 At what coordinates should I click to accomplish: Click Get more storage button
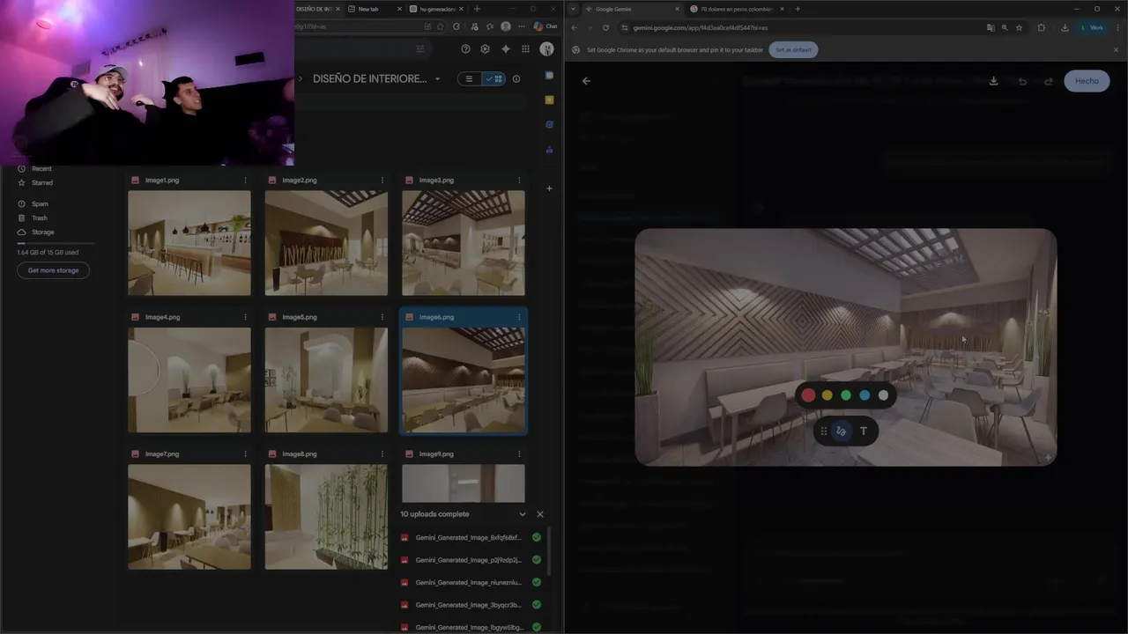pyautogui.click(x=53, y=270)
